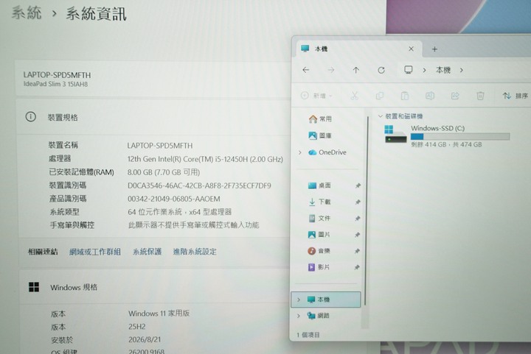Expand the chevron before 本機 in breadcrumb
Image resolution: width=531 pixels, height=354 pixels.
[x=424, y=70]
